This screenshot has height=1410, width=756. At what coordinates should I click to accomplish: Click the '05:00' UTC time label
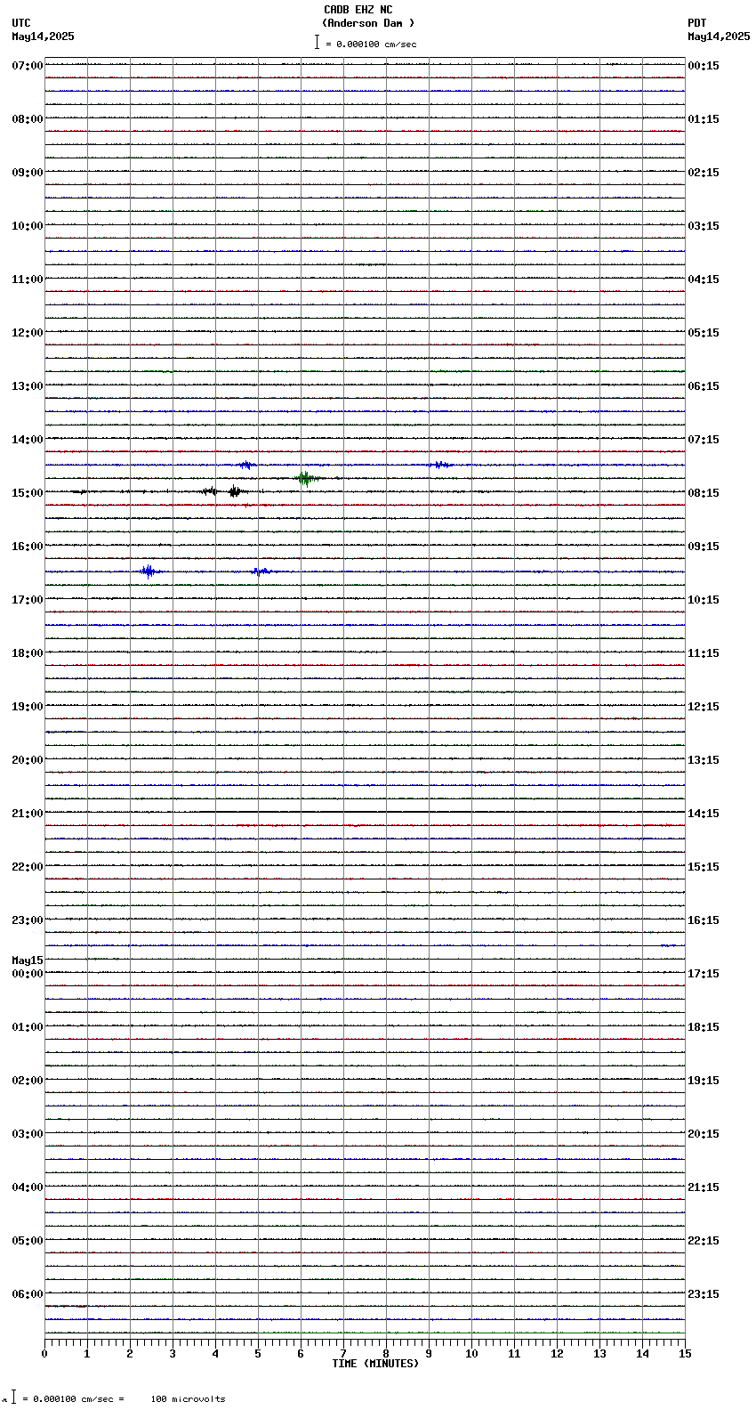click(28, 1241)
